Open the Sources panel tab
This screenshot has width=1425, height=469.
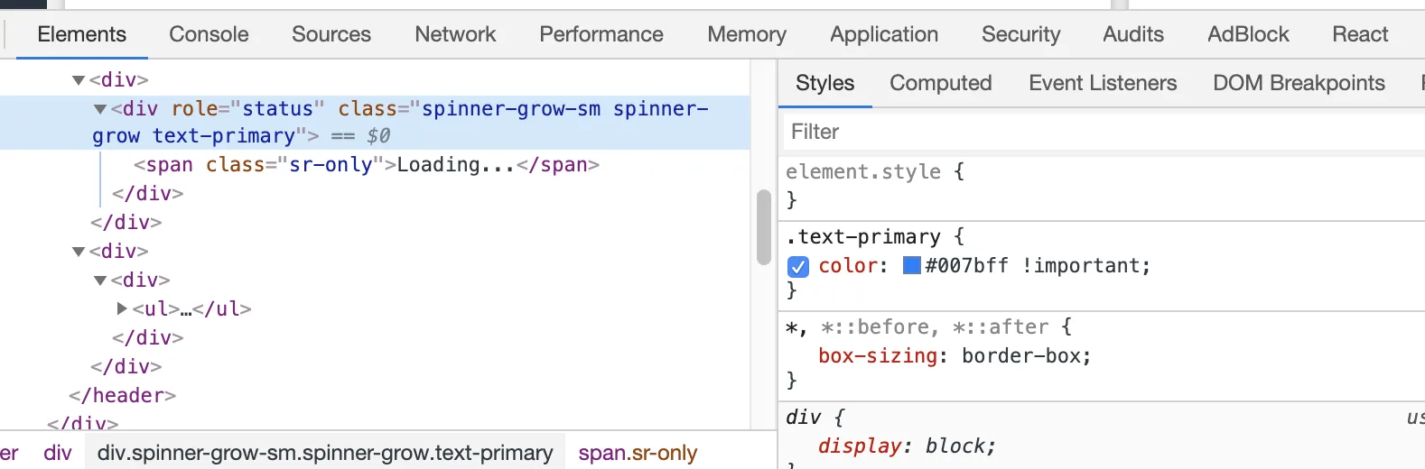point(331,34)
